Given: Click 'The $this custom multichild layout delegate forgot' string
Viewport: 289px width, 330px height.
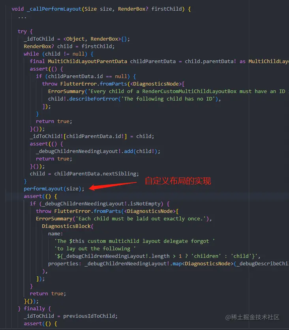Looking at the screenshot, I should tap(135, 241).
